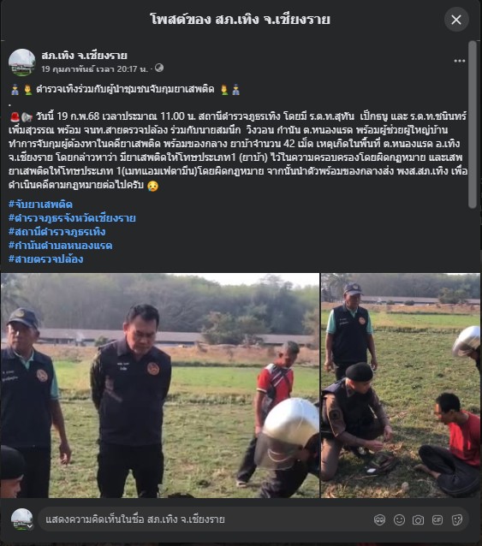Open the #กำนันตำบลหนองแรด hashtag

tap(60, 246)
